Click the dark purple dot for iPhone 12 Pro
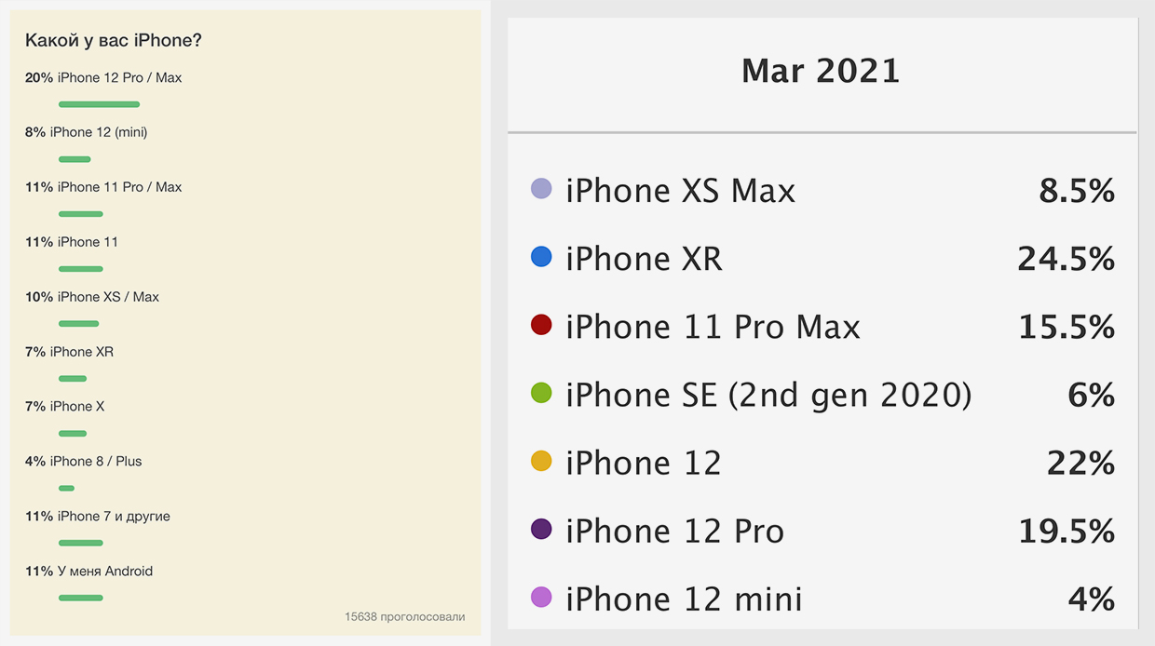This screenshot has height=646, width=1155. [x=541, y=530]
